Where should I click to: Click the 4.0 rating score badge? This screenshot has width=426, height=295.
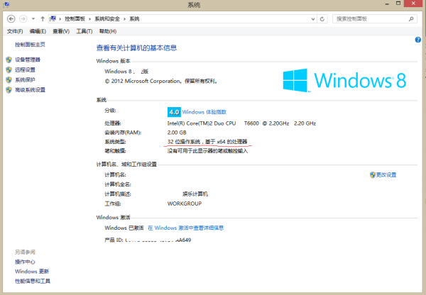(174, 112)
